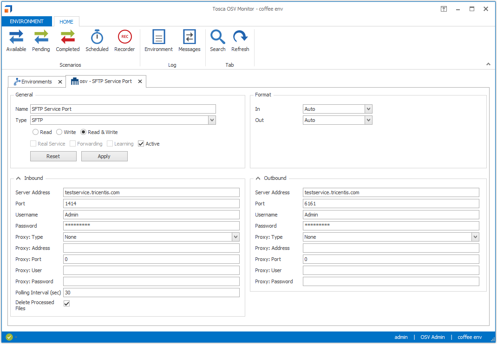Launch the Recorder tool

(124, 41)
